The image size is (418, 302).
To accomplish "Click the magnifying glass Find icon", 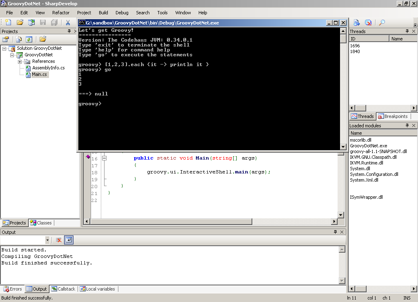I will pos(382,23).
